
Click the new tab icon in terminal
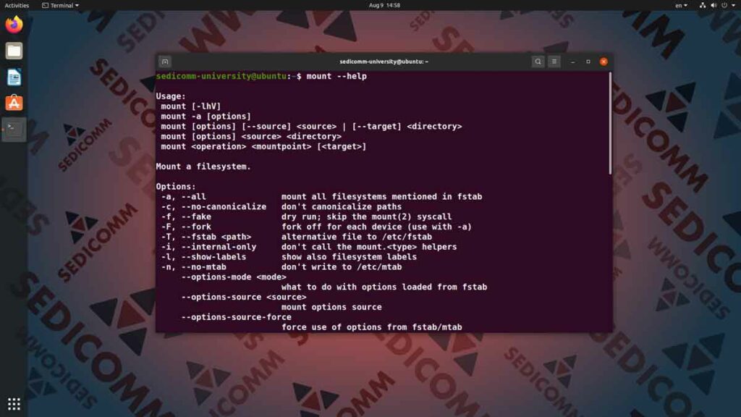coord(165,62)
